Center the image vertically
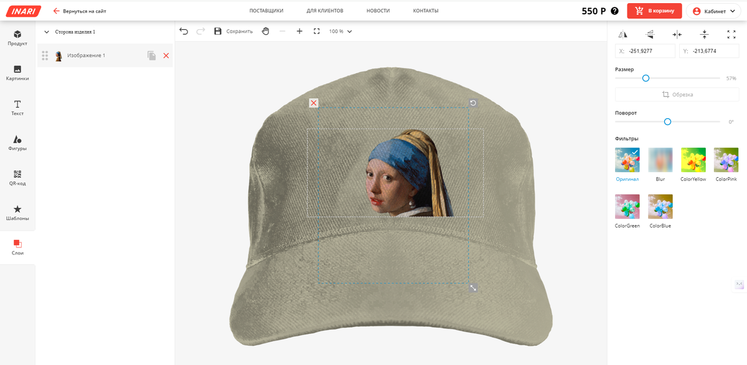This screenshot has width=747, height=365. (704, 34)
